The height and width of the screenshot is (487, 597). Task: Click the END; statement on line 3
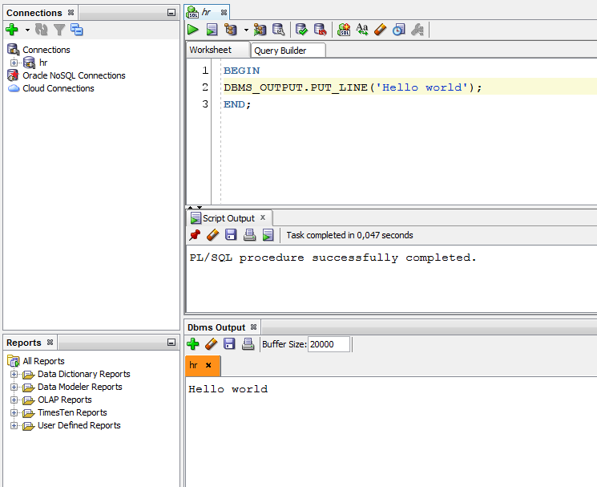[237, 104]
